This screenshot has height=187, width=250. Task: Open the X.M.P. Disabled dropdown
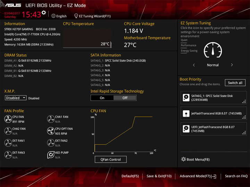(x=16, y=98)
